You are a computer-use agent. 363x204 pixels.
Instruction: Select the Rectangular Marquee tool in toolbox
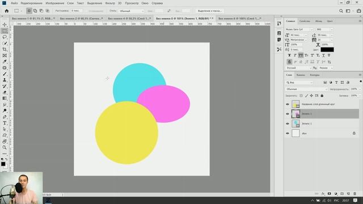[x=5, y=31]
